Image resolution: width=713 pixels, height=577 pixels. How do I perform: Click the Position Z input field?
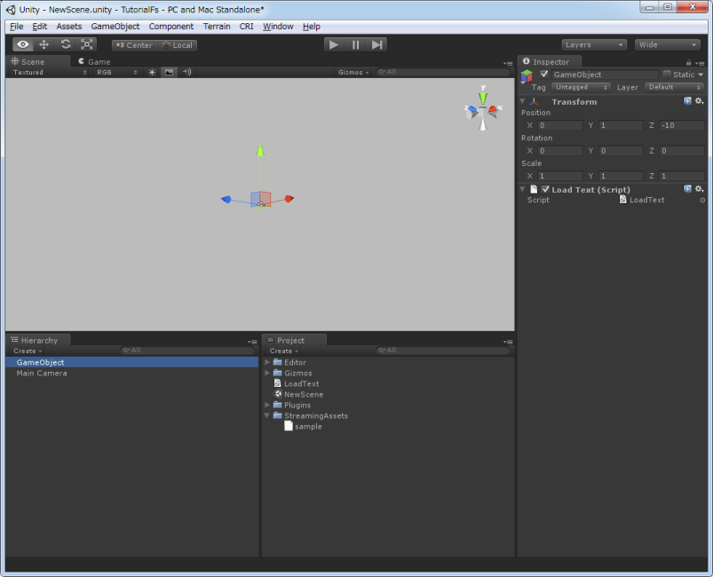tap(681, 125)
